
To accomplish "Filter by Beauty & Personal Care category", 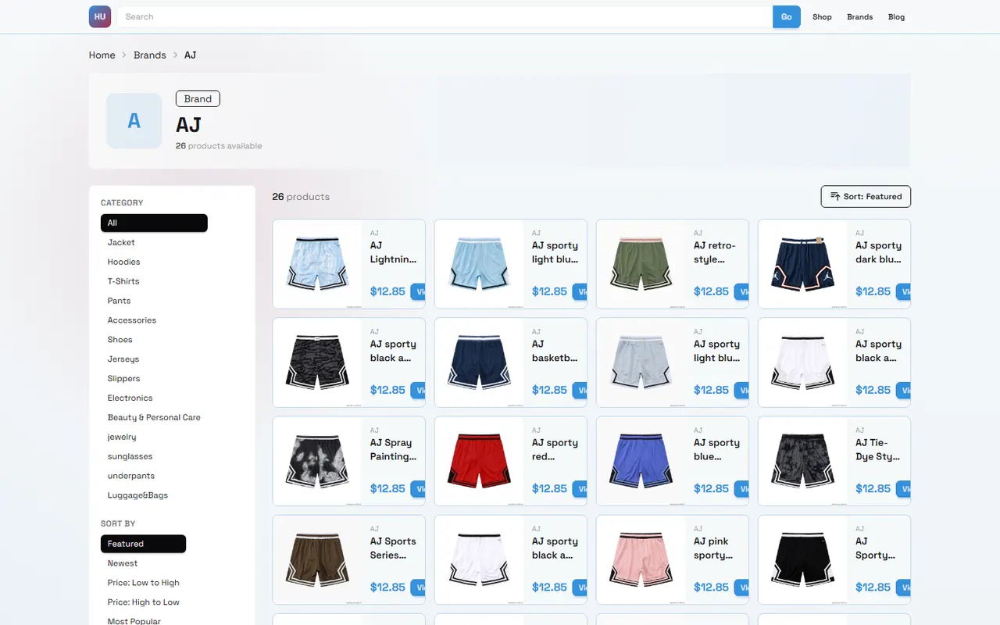I will click(154, 418).
